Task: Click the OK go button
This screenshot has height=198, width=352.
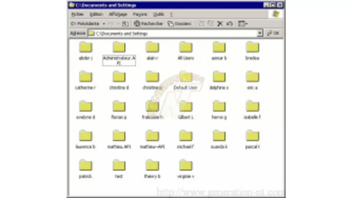Action: pos(273,33)
